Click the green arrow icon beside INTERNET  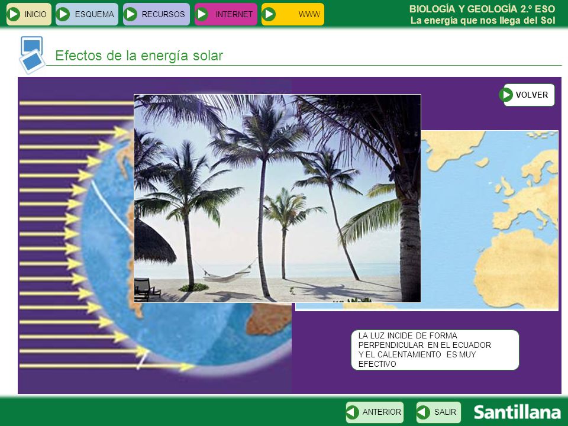[x=202, y=14]
